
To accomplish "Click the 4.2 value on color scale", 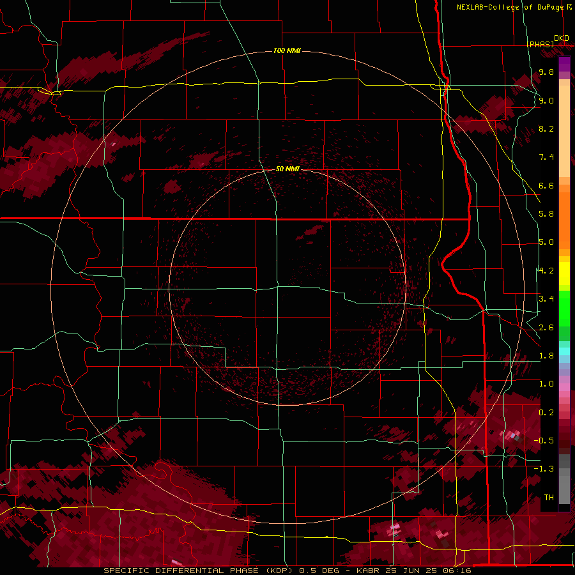I will (546, 271).
